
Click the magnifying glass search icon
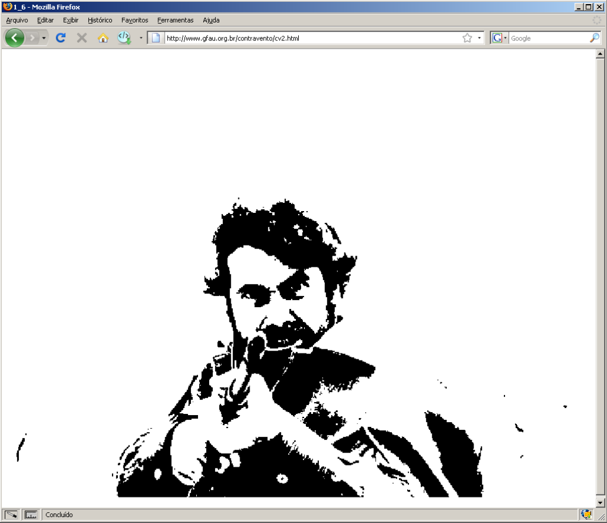594,38
